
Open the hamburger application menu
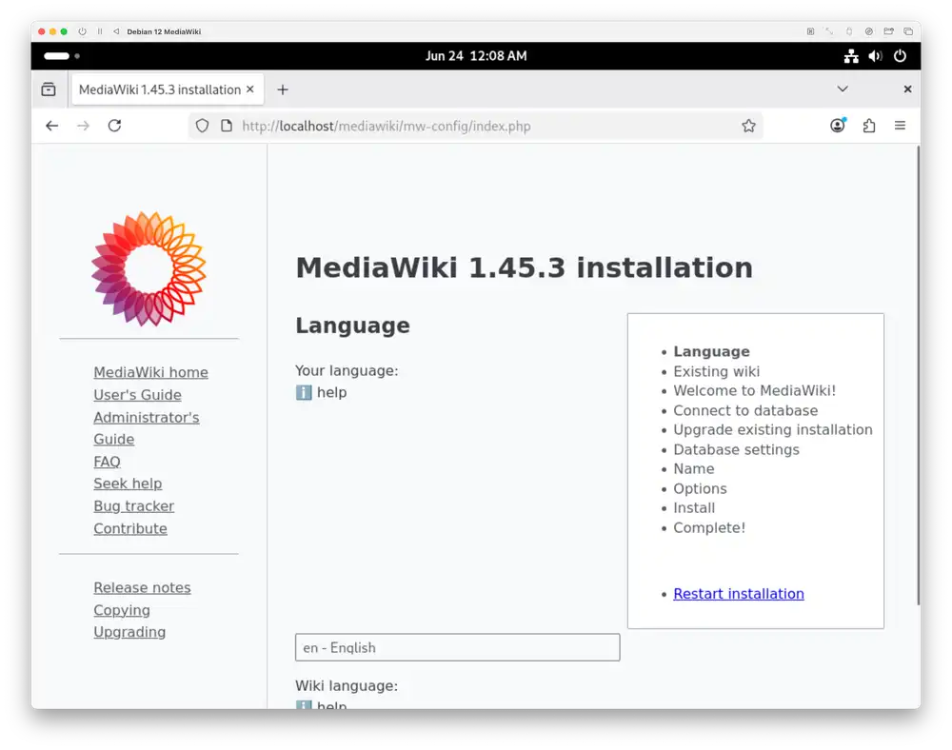900,125
